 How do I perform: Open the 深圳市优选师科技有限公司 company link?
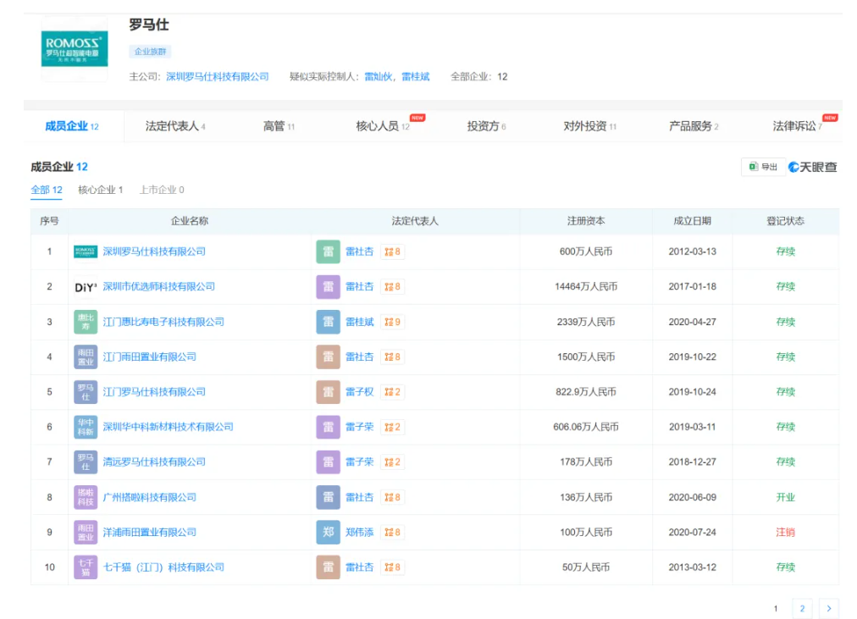[x=159, y=287]
